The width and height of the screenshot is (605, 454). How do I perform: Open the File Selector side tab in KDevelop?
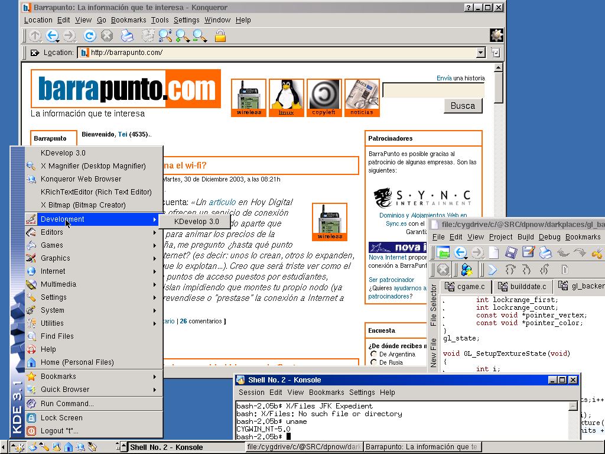pyautogui.click(x=433, y=306)
